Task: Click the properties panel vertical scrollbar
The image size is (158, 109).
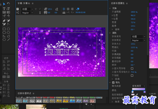Action: (x=148, y=31)
